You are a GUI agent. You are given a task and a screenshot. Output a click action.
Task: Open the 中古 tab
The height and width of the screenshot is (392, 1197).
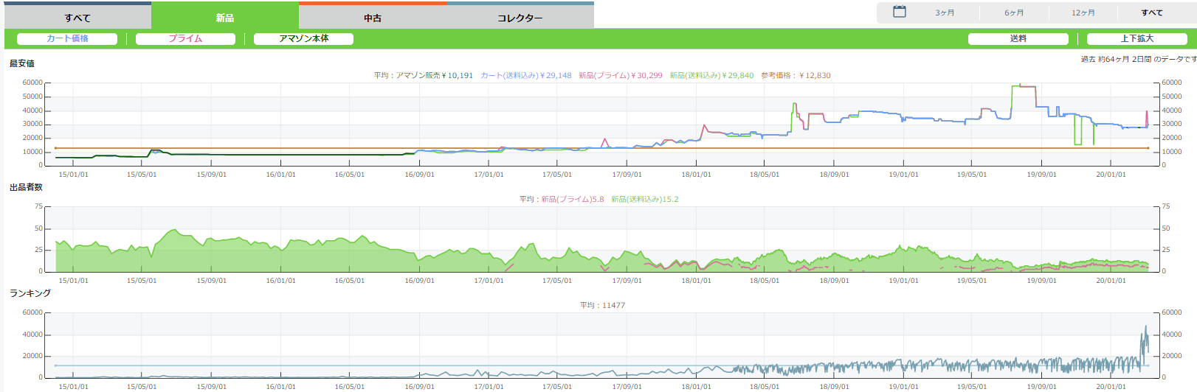[373, 18]
